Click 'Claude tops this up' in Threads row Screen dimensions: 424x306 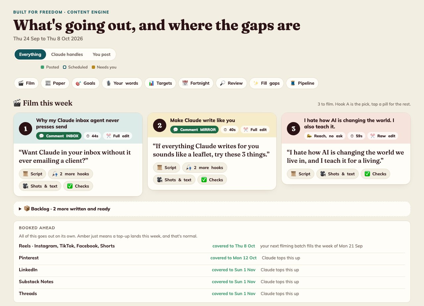pos(280,293)
